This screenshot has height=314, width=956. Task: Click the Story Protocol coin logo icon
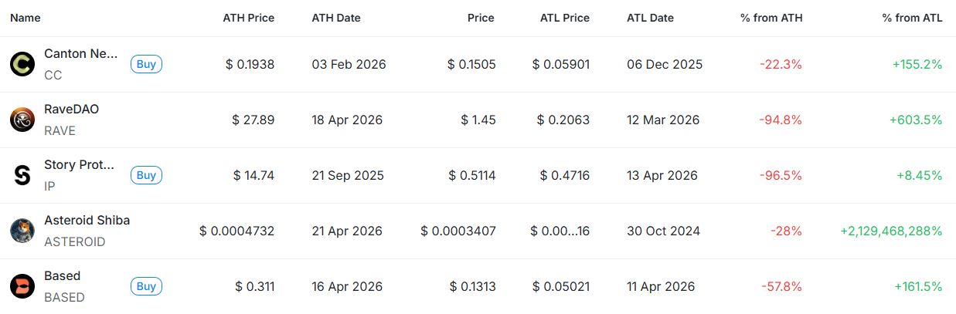click(x=22, y=175)
